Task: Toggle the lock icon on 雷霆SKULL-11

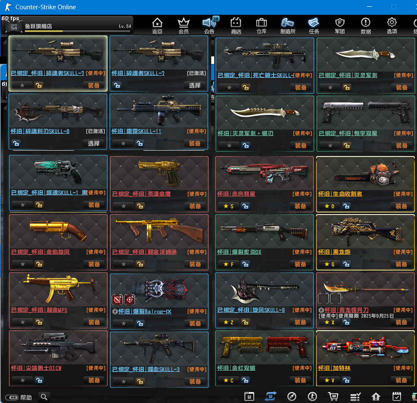Action: 140,143
